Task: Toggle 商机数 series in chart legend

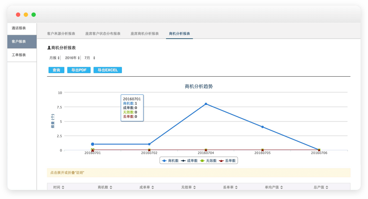Action: [x=171, y=161]
